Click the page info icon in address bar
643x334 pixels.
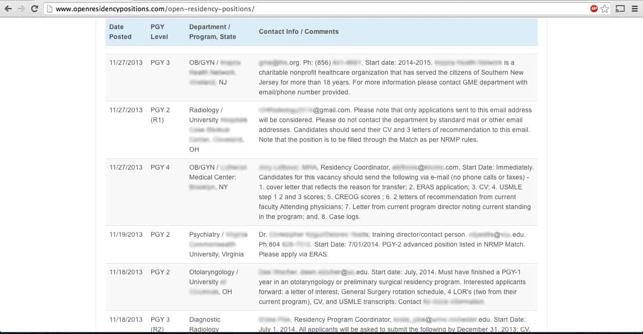tap(50, 8)
